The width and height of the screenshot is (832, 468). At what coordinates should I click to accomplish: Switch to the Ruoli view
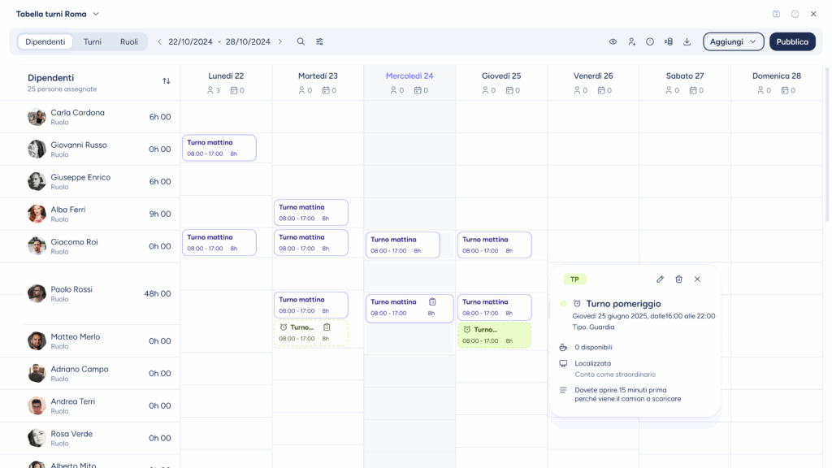click(x=129, y=41)
